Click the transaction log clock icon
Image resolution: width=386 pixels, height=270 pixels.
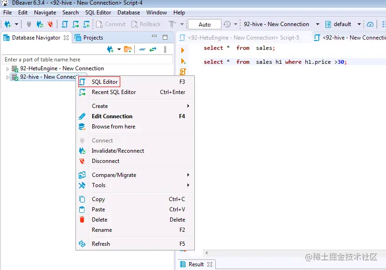pos(227,24)
